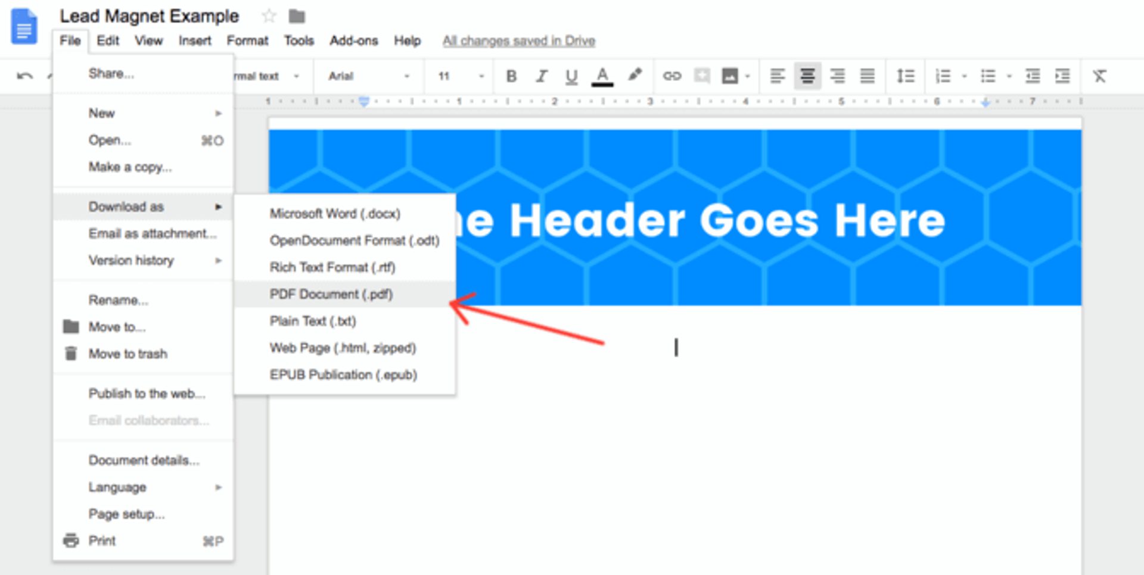Insert a link using the link icon
This screenshot has width=1144, height=575.
[x=672, y=76]
